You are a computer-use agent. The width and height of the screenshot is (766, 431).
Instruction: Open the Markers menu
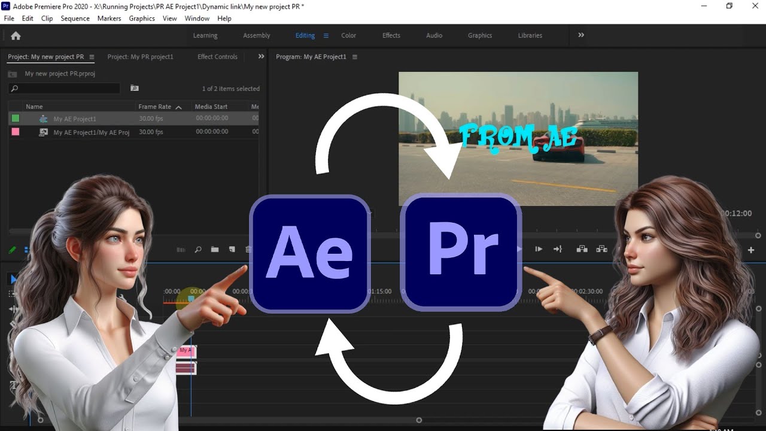[x=109, y=19]
